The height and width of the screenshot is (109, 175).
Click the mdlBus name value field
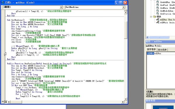[x=164, y=53]
